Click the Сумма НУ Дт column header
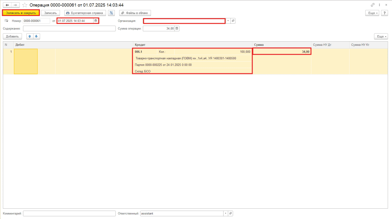Image resolution: width=392 pixels, height=219 pixels. click(330, 45)
